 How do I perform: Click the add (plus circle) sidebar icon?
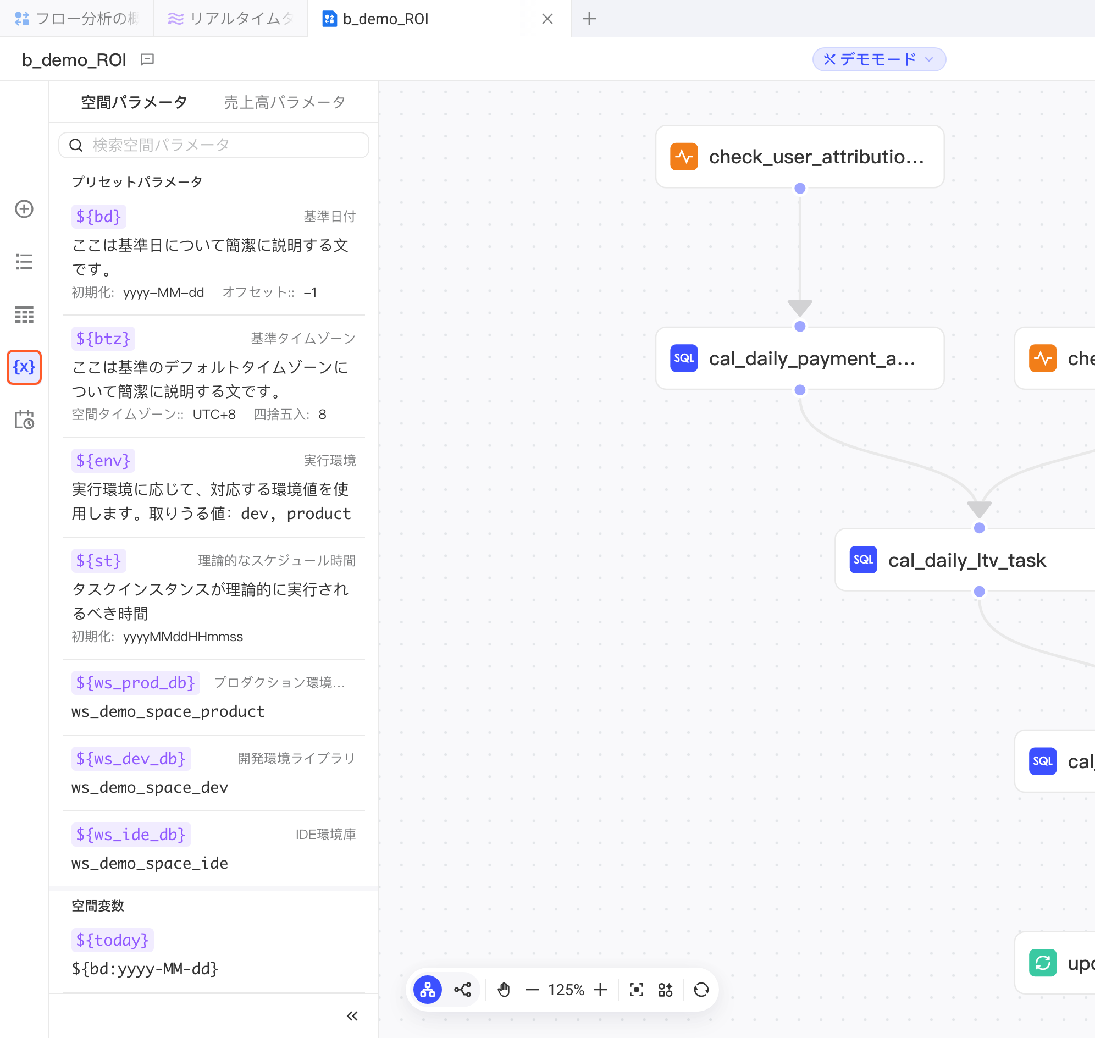[x=24, y=209]
